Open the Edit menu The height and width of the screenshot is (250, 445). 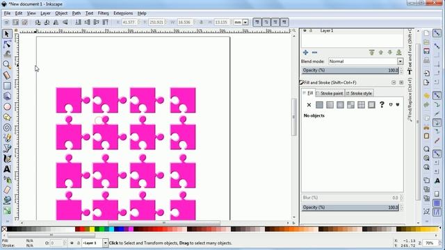pyautogui.click(x=19, y=13)
